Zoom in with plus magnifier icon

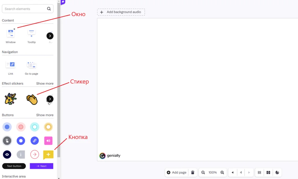coord(222,172)
